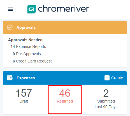130x116 pixels.
Task: Open the 14 Expense Reports approvals
Action: coord(28,47)
